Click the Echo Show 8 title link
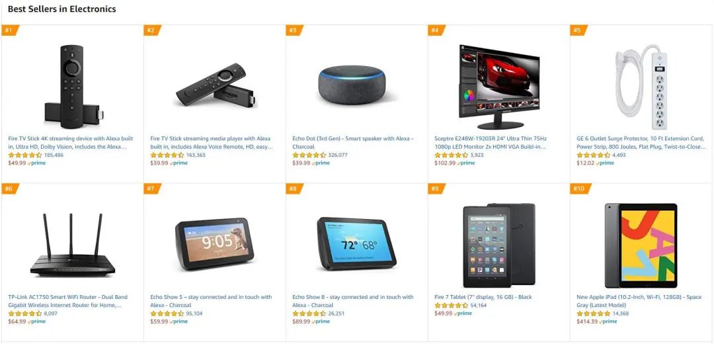The image size is (714, 344). [x=353, y=301]
